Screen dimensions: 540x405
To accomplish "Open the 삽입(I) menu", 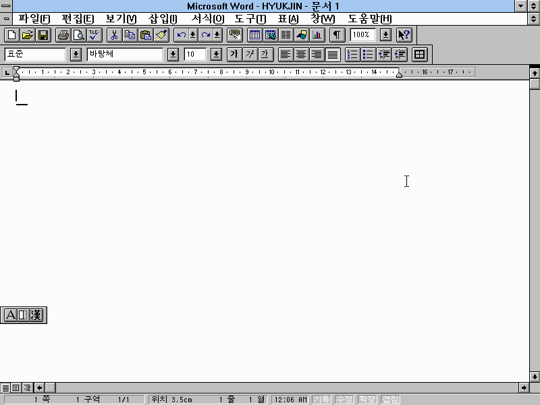I will [163, 19].
